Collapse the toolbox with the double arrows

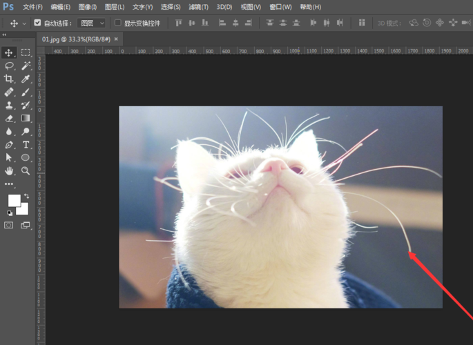pyautogui.click(x=4, y=34)
